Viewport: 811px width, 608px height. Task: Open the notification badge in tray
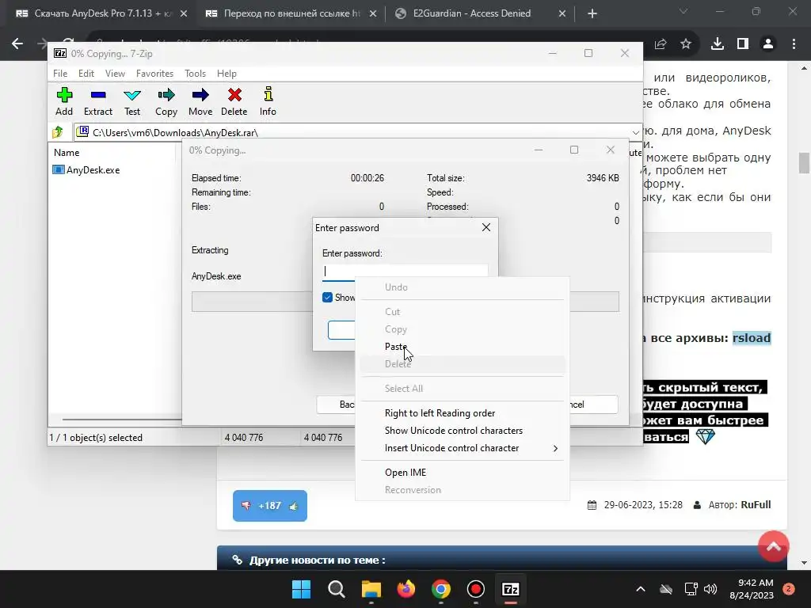[x=789, y=589]
